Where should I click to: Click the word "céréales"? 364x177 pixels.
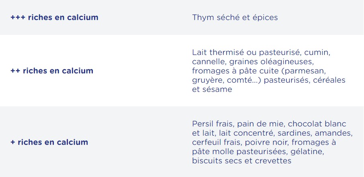click(331, 80)
